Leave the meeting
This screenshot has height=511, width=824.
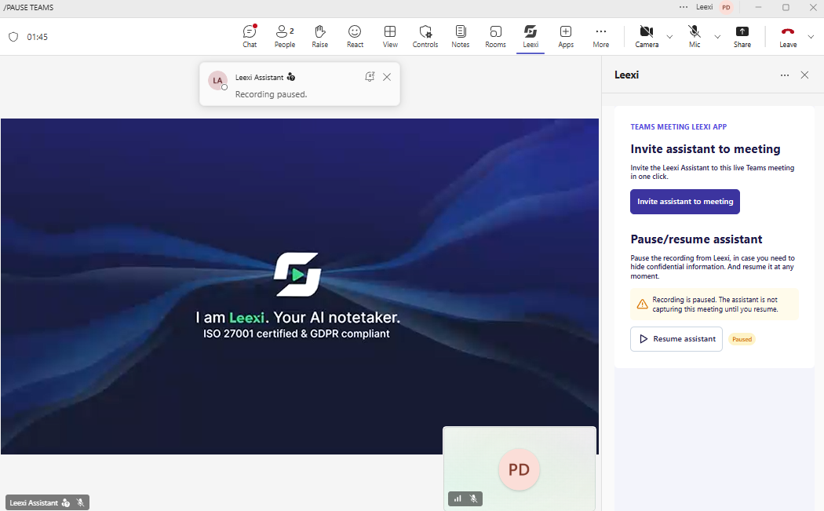point(788,37)
